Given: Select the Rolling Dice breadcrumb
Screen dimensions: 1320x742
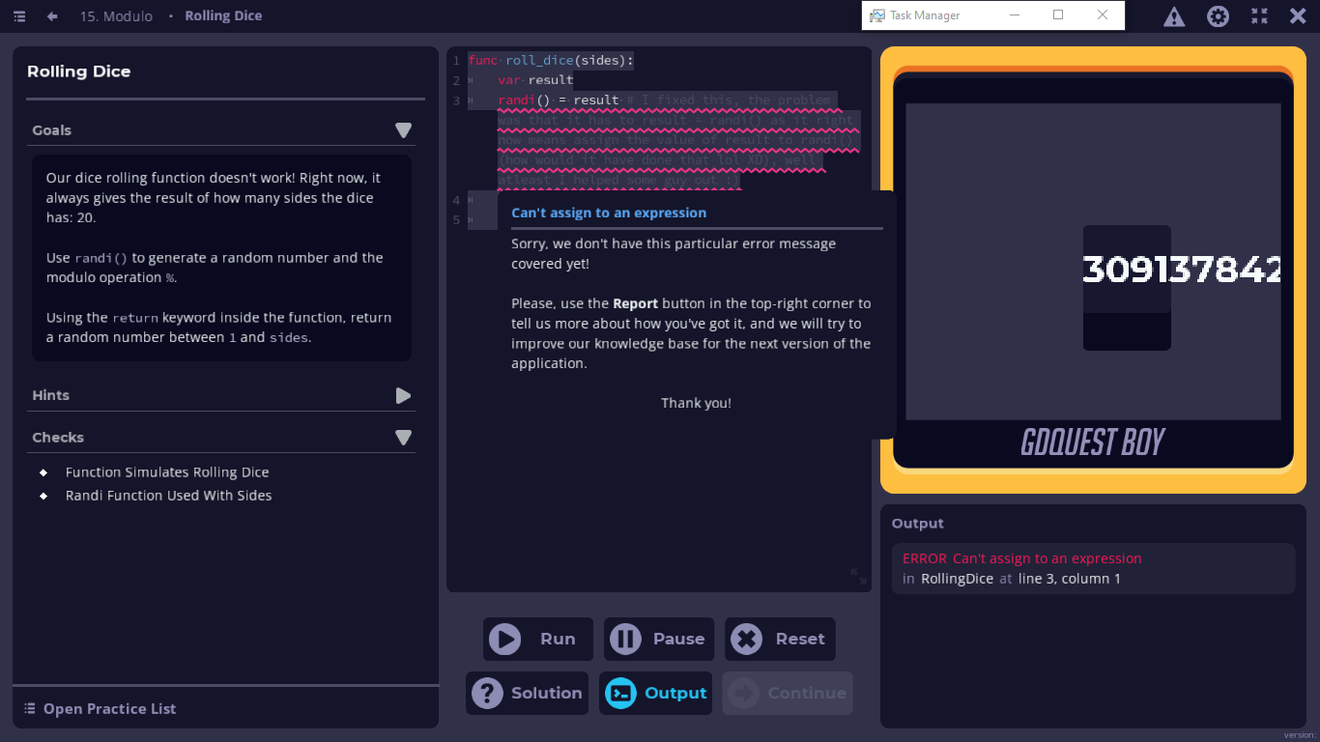Looking at the screenshot, I should 221,15.
